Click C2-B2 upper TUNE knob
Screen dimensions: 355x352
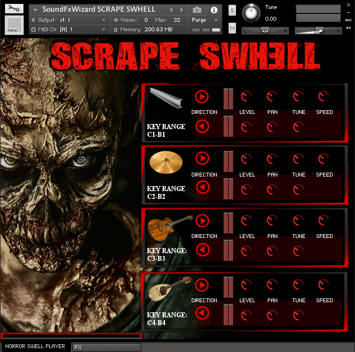point(298,159)
